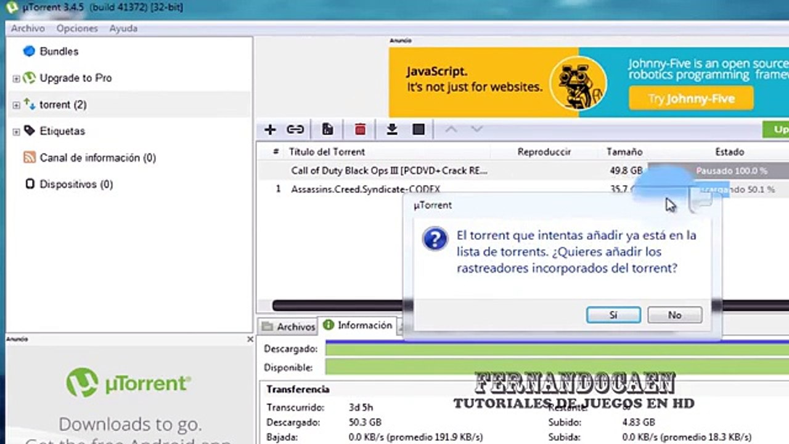The height and width of the screenshot is (444, 789).
Task: Open the Archivo menu
Action: click(28, 28)
